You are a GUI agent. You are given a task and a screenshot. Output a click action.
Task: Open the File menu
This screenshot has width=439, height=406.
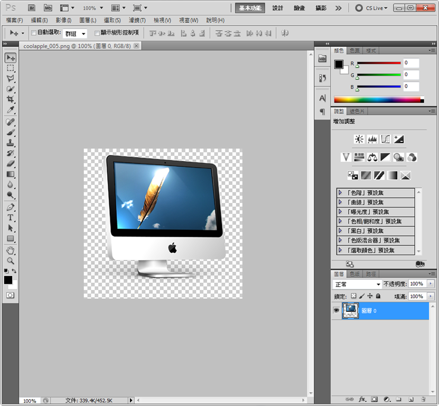(14, 20)
